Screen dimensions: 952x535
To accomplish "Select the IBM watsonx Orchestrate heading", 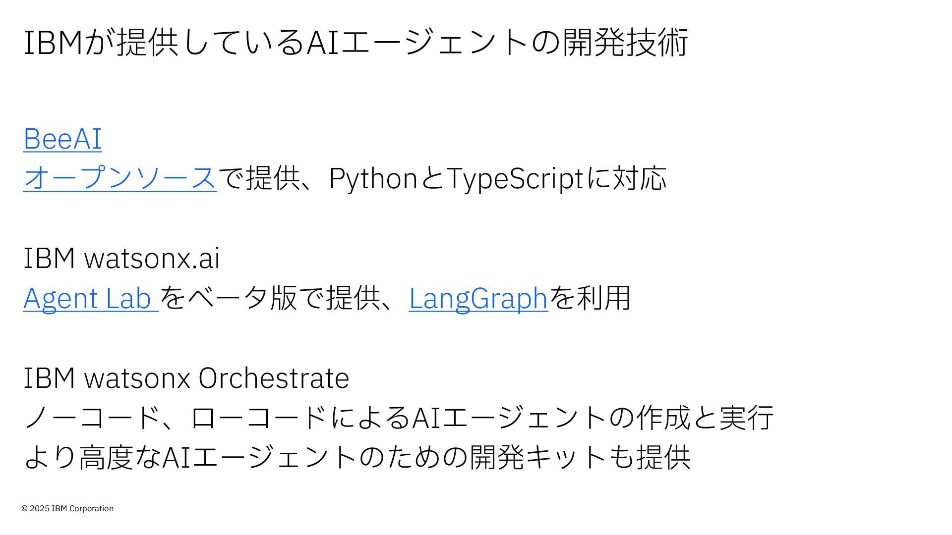I will click(x=186, y=377).
